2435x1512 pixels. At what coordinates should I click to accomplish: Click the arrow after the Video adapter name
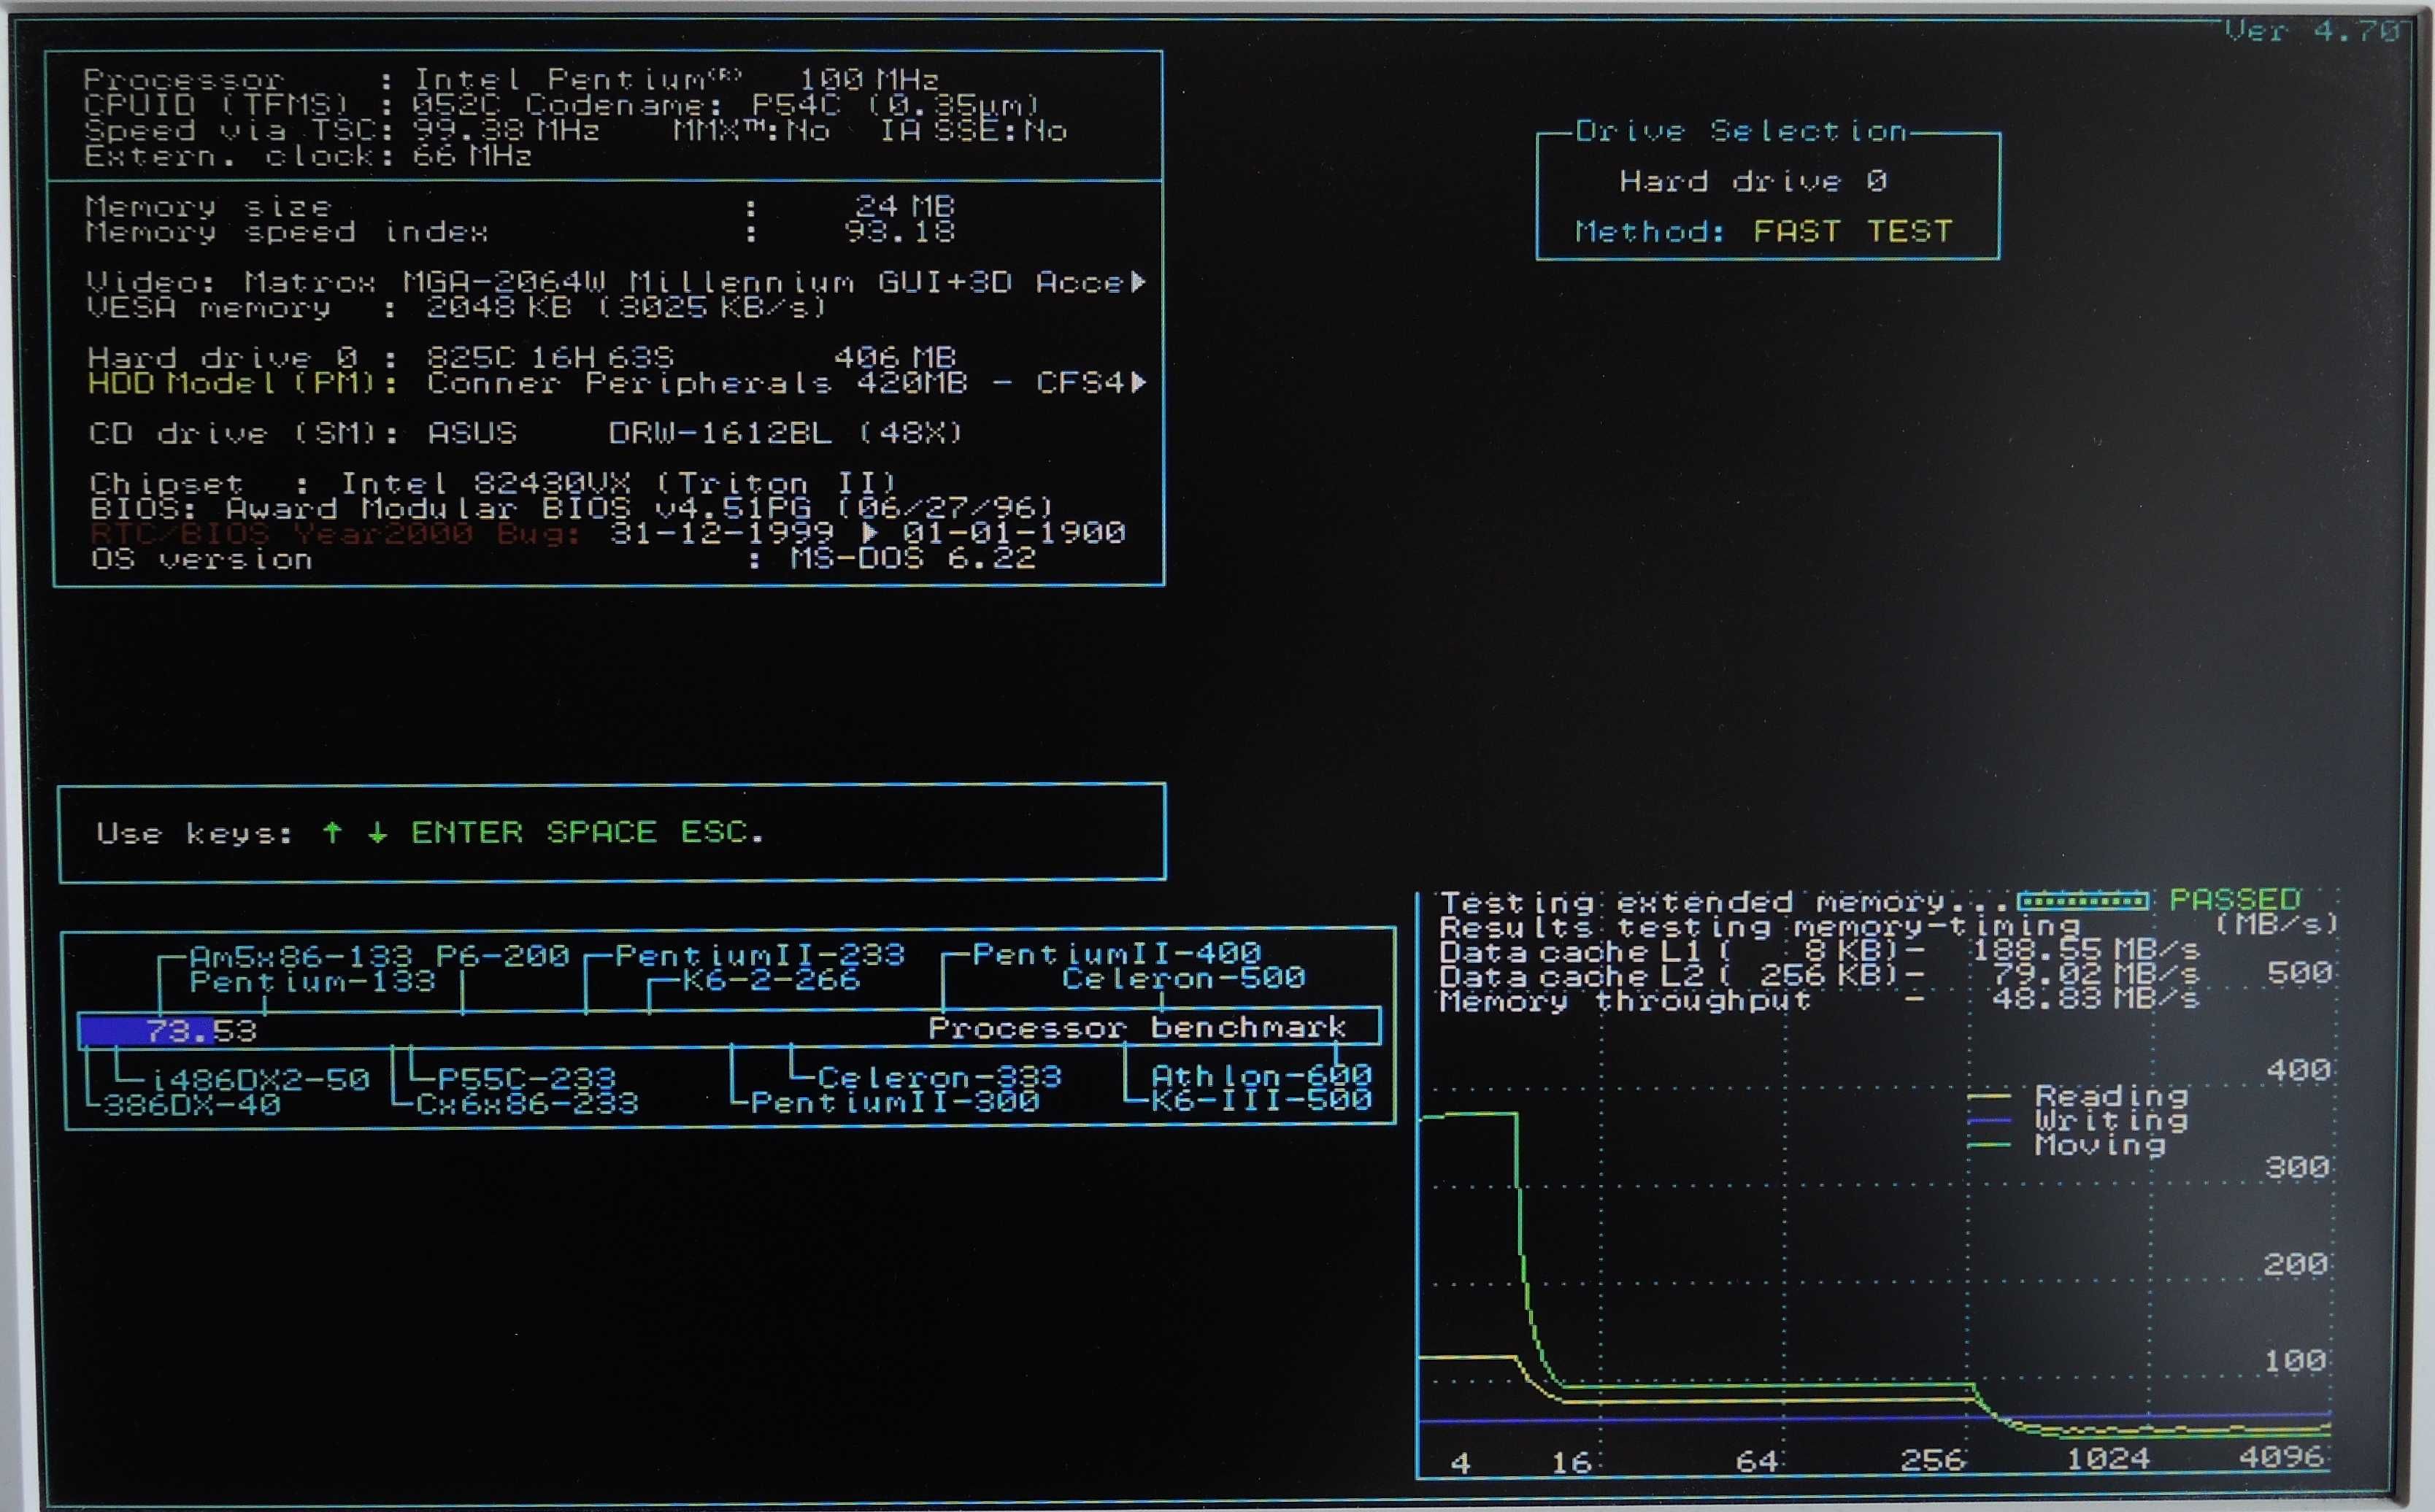click(1137, 282)
